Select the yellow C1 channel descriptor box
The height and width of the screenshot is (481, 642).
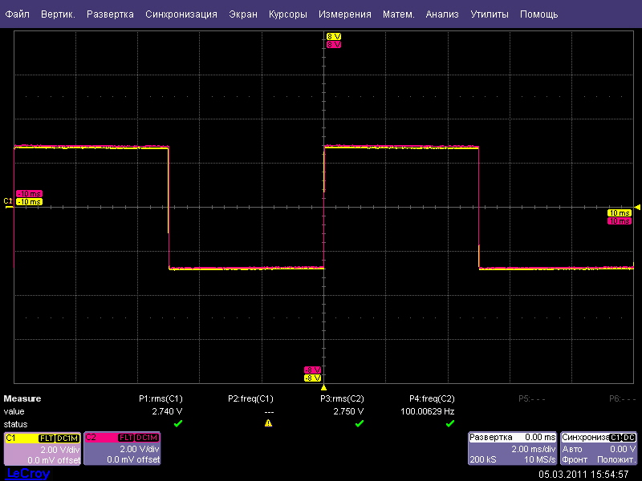(x=42, y=449)
